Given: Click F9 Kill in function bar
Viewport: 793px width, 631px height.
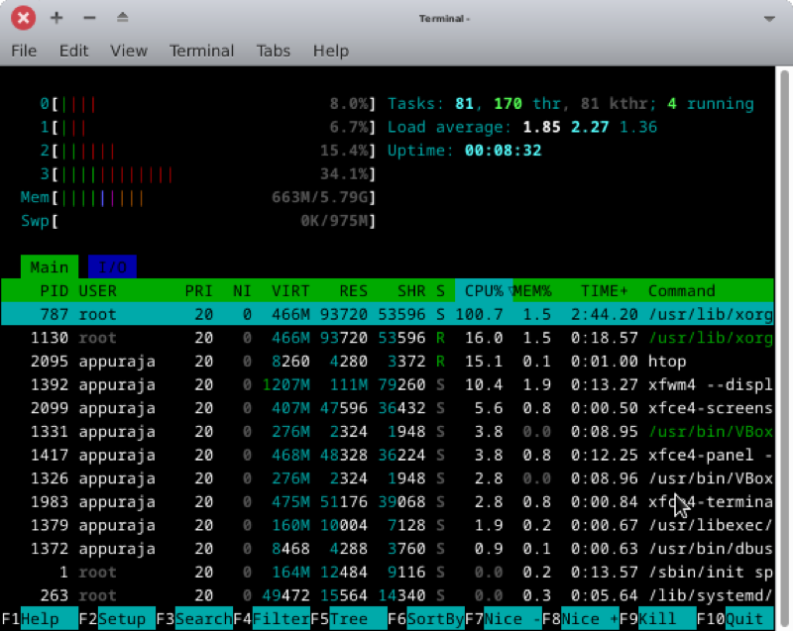Looking at the screenshot, I should 657,618.
